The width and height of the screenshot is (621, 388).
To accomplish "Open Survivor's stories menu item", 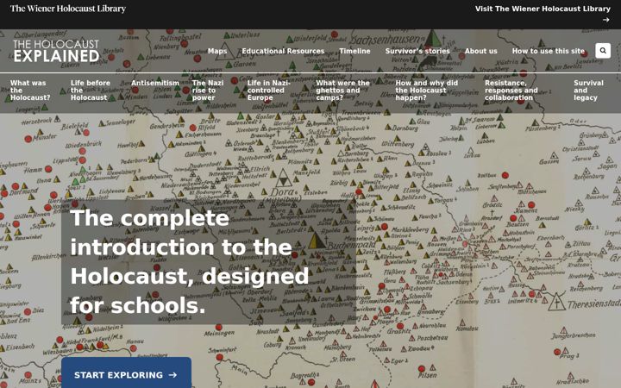I will (417, 51).
